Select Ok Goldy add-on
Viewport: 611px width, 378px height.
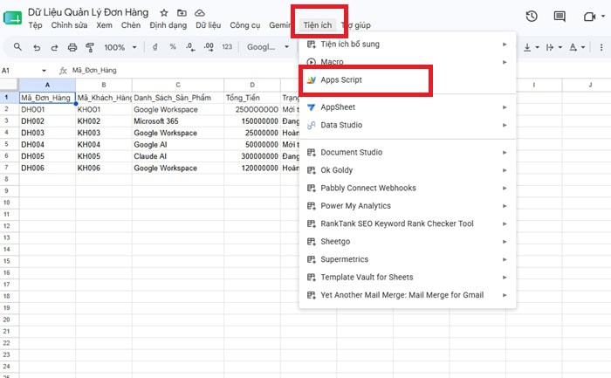coord(408,170)
